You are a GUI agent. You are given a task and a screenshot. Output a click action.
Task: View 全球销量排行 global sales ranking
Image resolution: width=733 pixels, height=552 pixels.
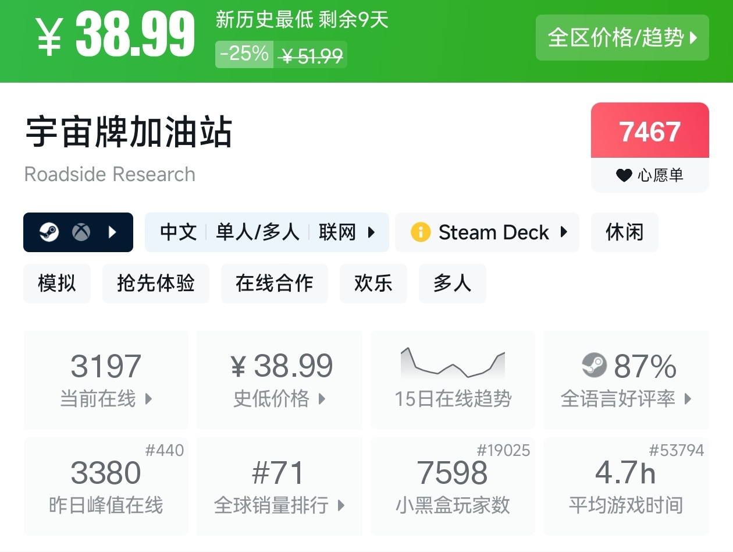pyautogui.click(x=279, y=486)
